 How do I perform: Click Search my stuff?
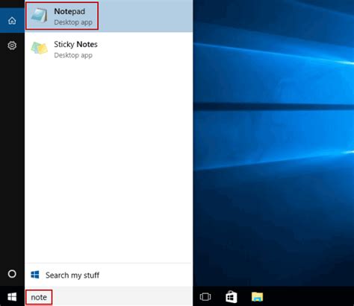click(x=109, y=275)
